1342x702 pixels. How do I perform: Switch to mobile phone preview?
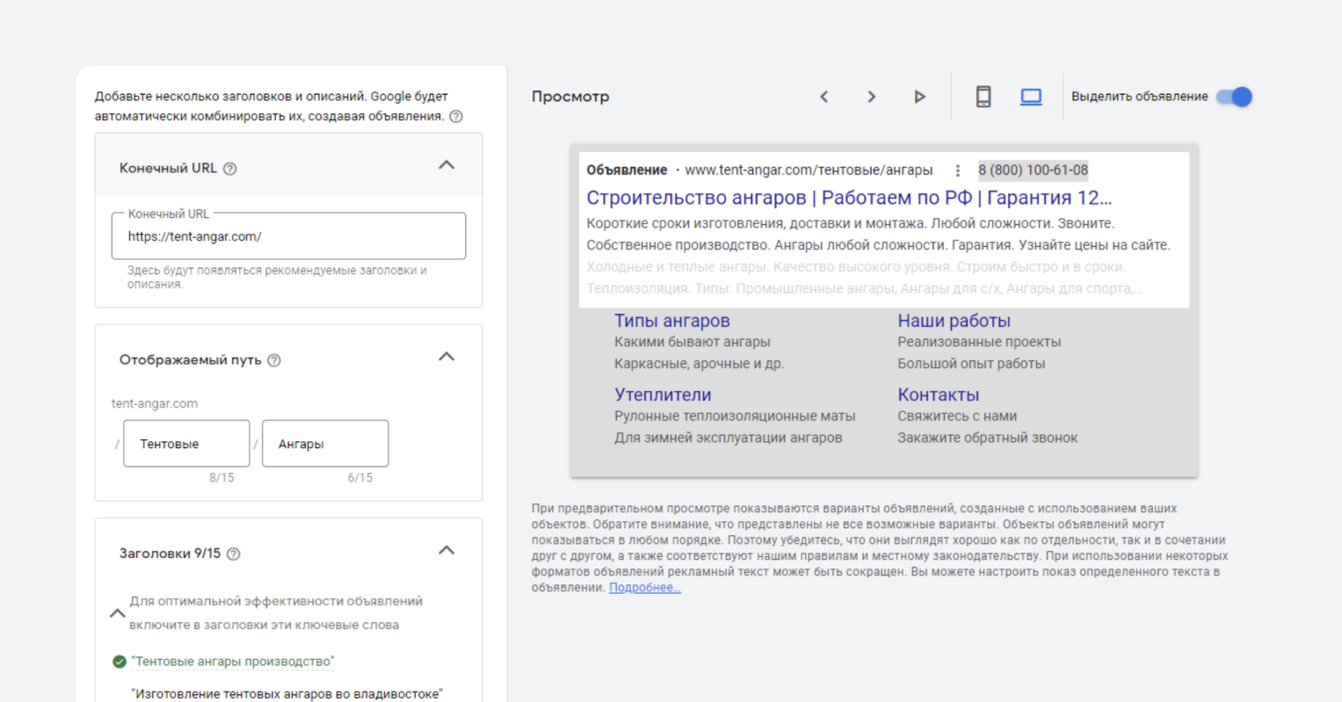983,97
